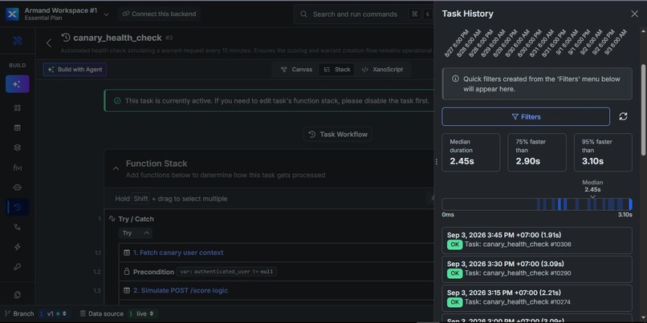This screenshot has width=647, height=323.
Task: Click the Cmd K shortcut badge
Action: pyautogui.click(x=420, y=14)
